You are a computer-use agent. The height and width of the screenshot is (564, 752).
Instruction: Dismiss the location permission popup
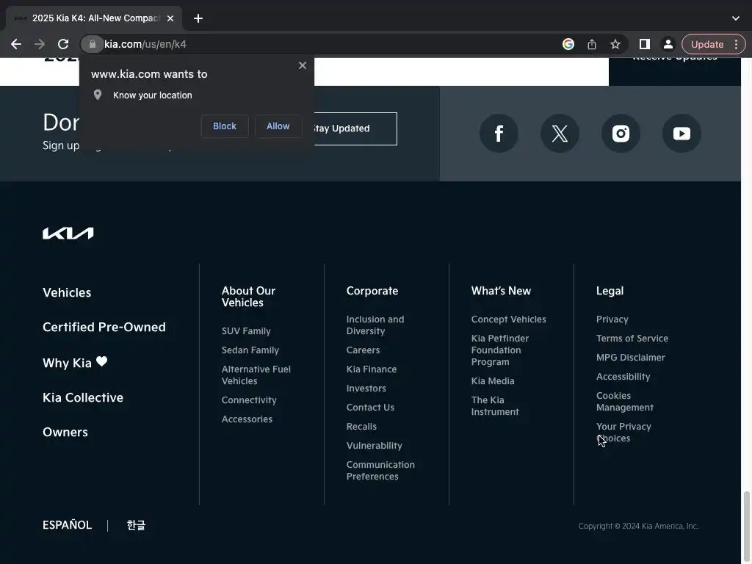(x=302, y=65)
